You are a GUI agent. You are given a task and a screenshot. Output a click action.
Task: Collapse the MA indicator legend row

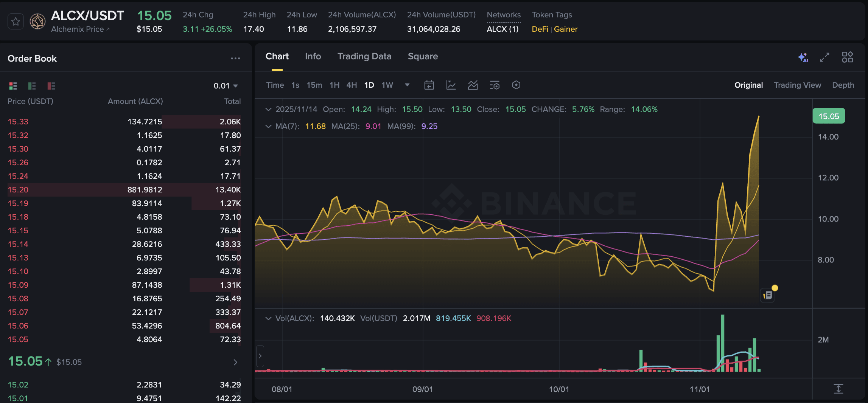point(268,126)
